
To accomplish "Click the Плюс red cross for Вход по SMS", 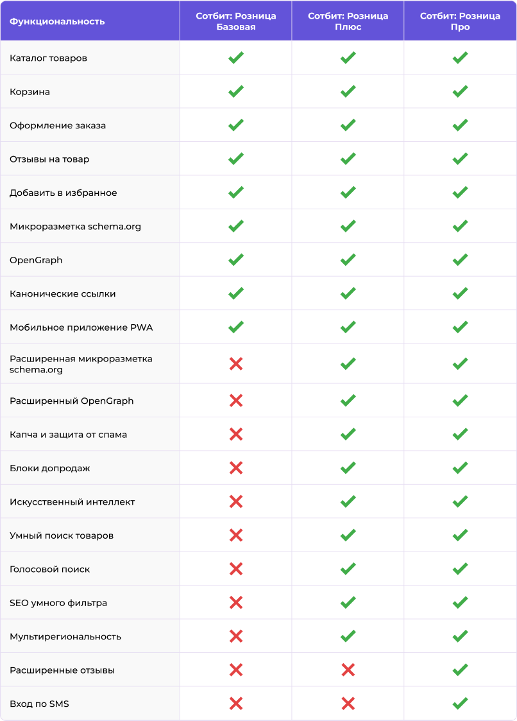I will tap(348, 704).
